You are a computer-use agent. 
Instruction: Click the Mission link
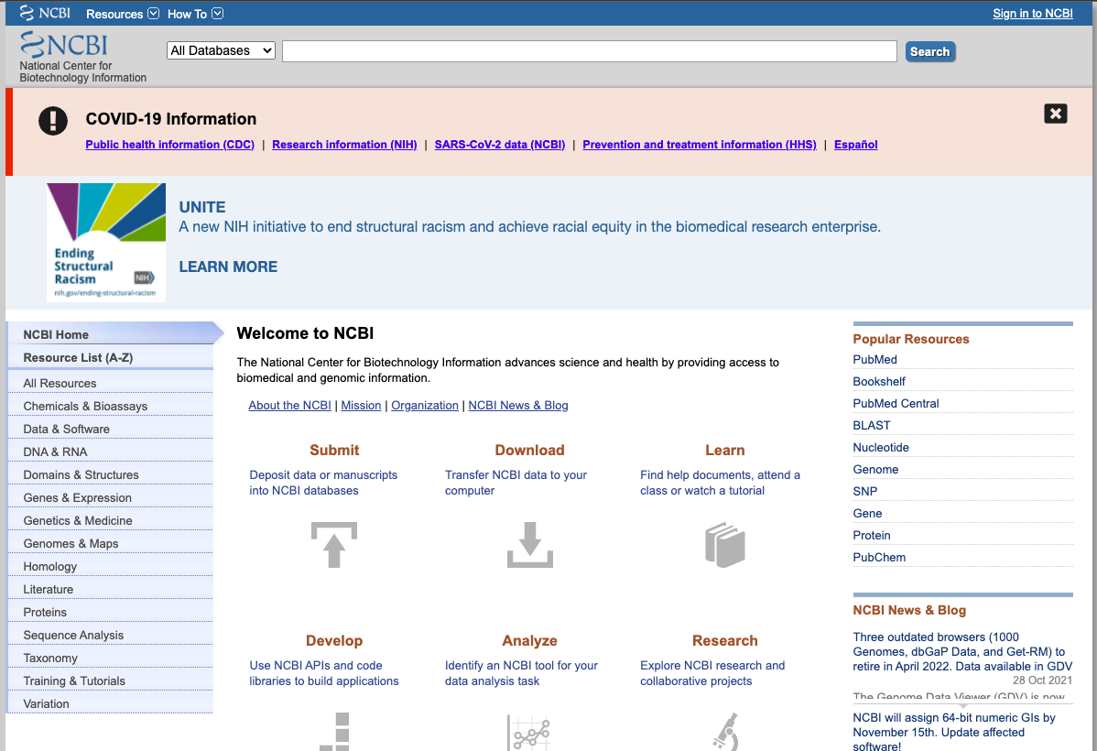click(x=361, y=405)
